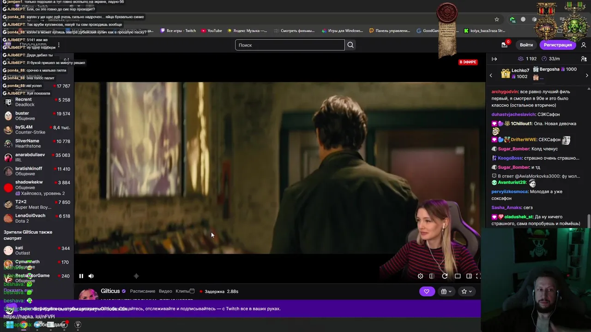
Task: Open the buster channel in the sidebar
Action: tap(37, 116)
